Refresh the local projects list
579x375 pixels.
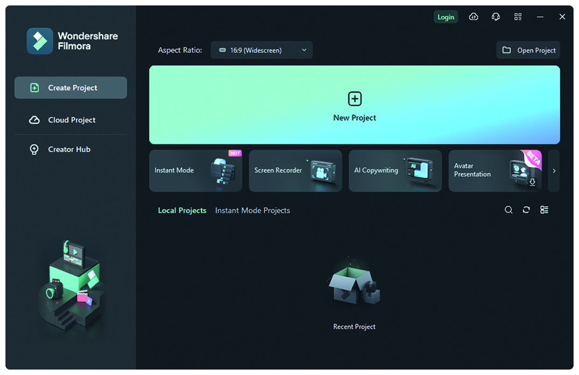point(526,210)
